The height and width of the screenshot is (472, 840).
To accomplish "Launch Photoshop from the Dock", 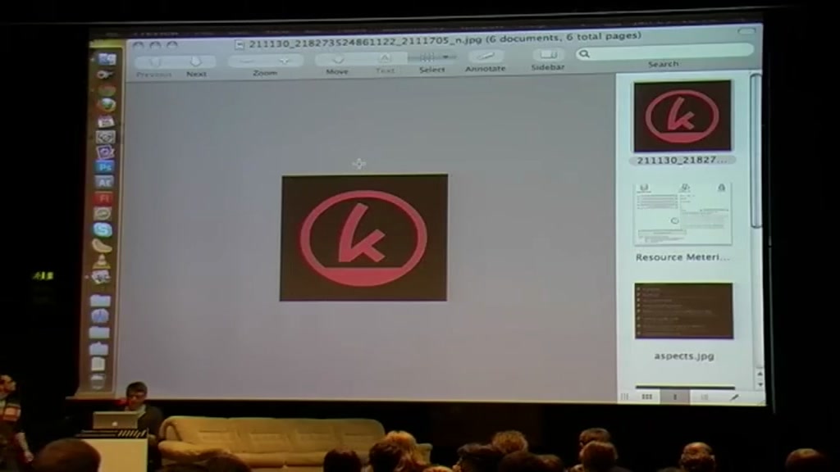I will coord(104,167).
